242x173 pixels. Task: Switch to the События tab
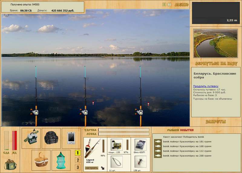(x=187, y=130)
